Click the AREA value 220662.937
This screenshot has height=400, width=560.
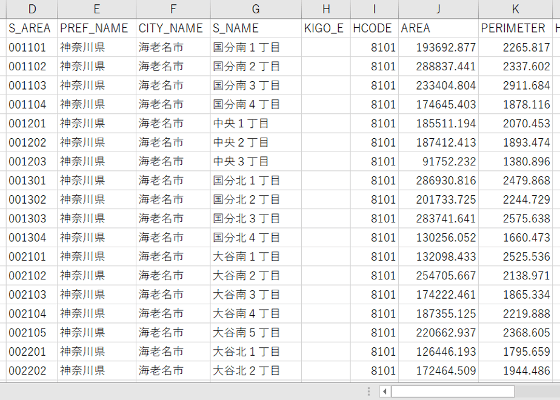click(438, 333)
